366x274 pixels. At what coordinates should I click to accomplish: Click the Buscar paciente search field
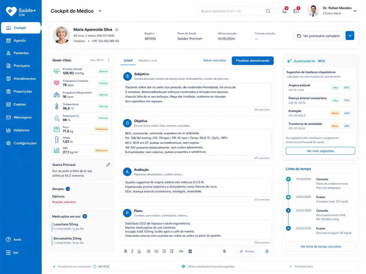(x=236, y=11)
